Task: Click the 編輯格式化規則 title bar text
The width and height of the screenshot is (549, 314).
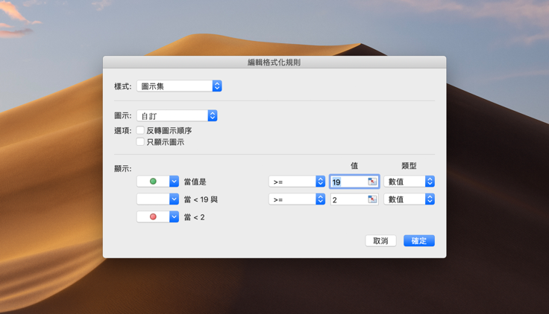Action: [x=274, y=63]
